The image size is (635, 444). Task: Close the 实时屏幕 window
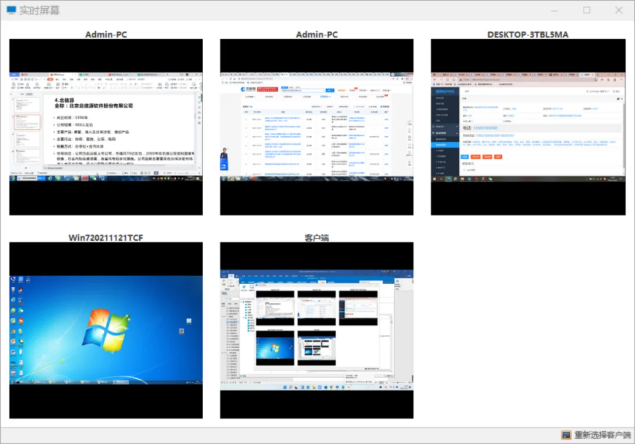tap(619, 10)
